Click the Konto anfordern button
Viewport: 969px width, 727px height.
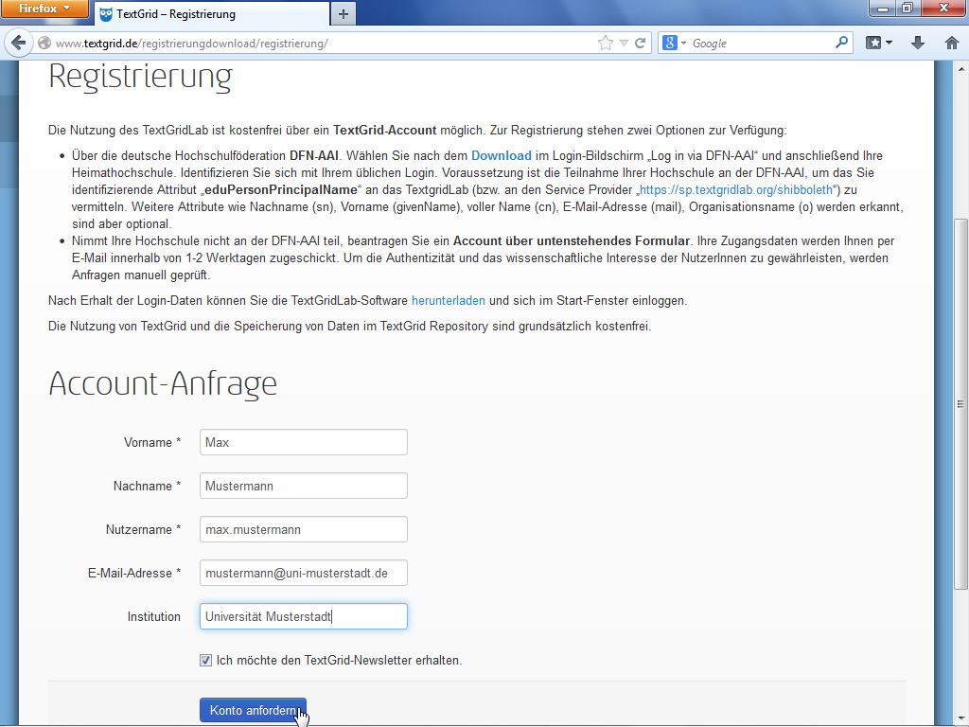253,711
